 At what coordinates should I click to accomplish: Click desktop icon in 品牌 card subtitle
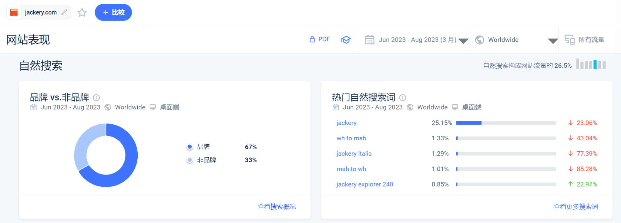point(153,107)
